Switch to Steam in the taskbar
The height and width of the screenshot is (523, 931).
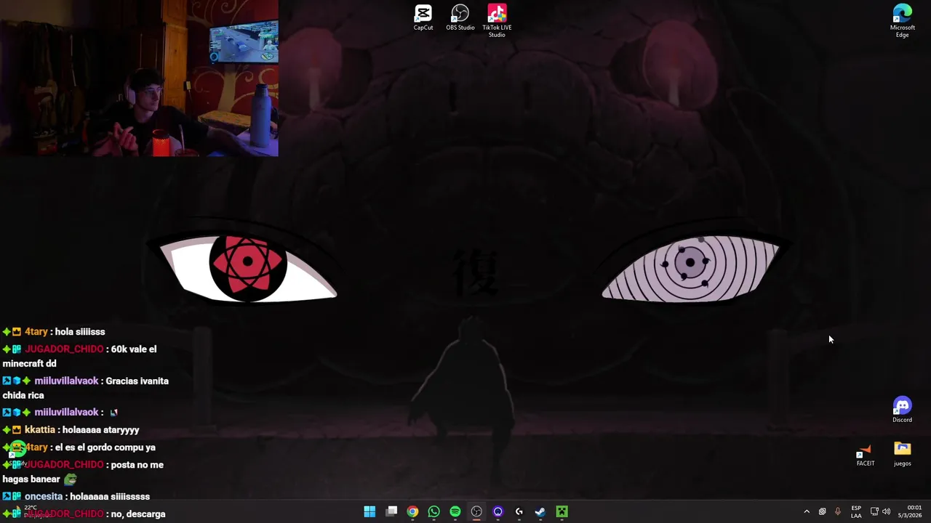[540, 512]
